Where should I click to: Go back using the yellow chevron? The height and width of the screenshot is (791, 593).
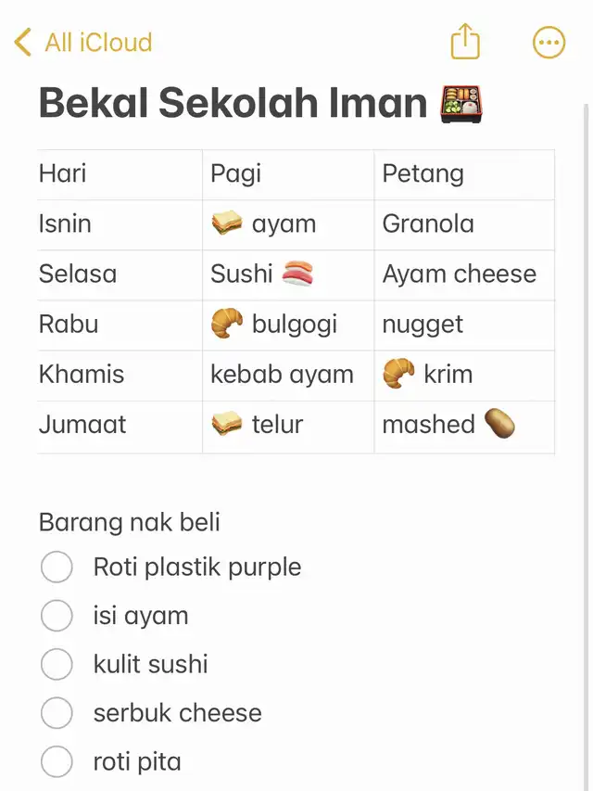coord(22,42)
